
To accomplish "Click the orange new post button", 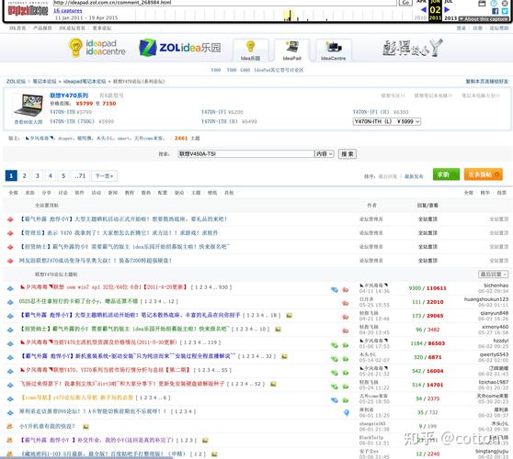I will (x=484, y=174).
